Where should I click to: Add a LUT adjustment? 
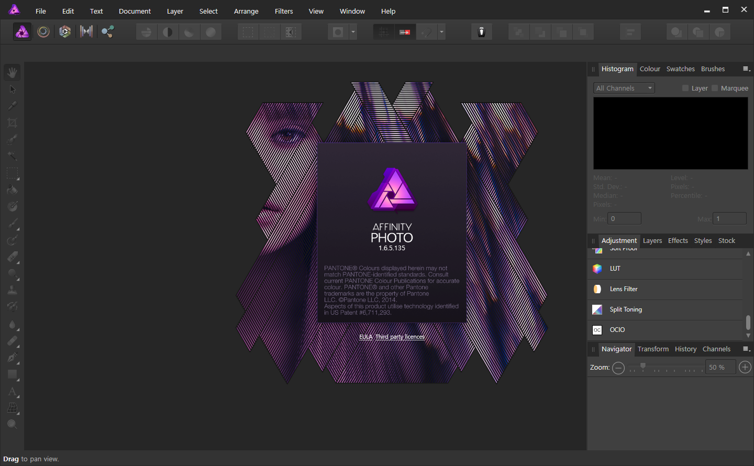click(665, 269)
